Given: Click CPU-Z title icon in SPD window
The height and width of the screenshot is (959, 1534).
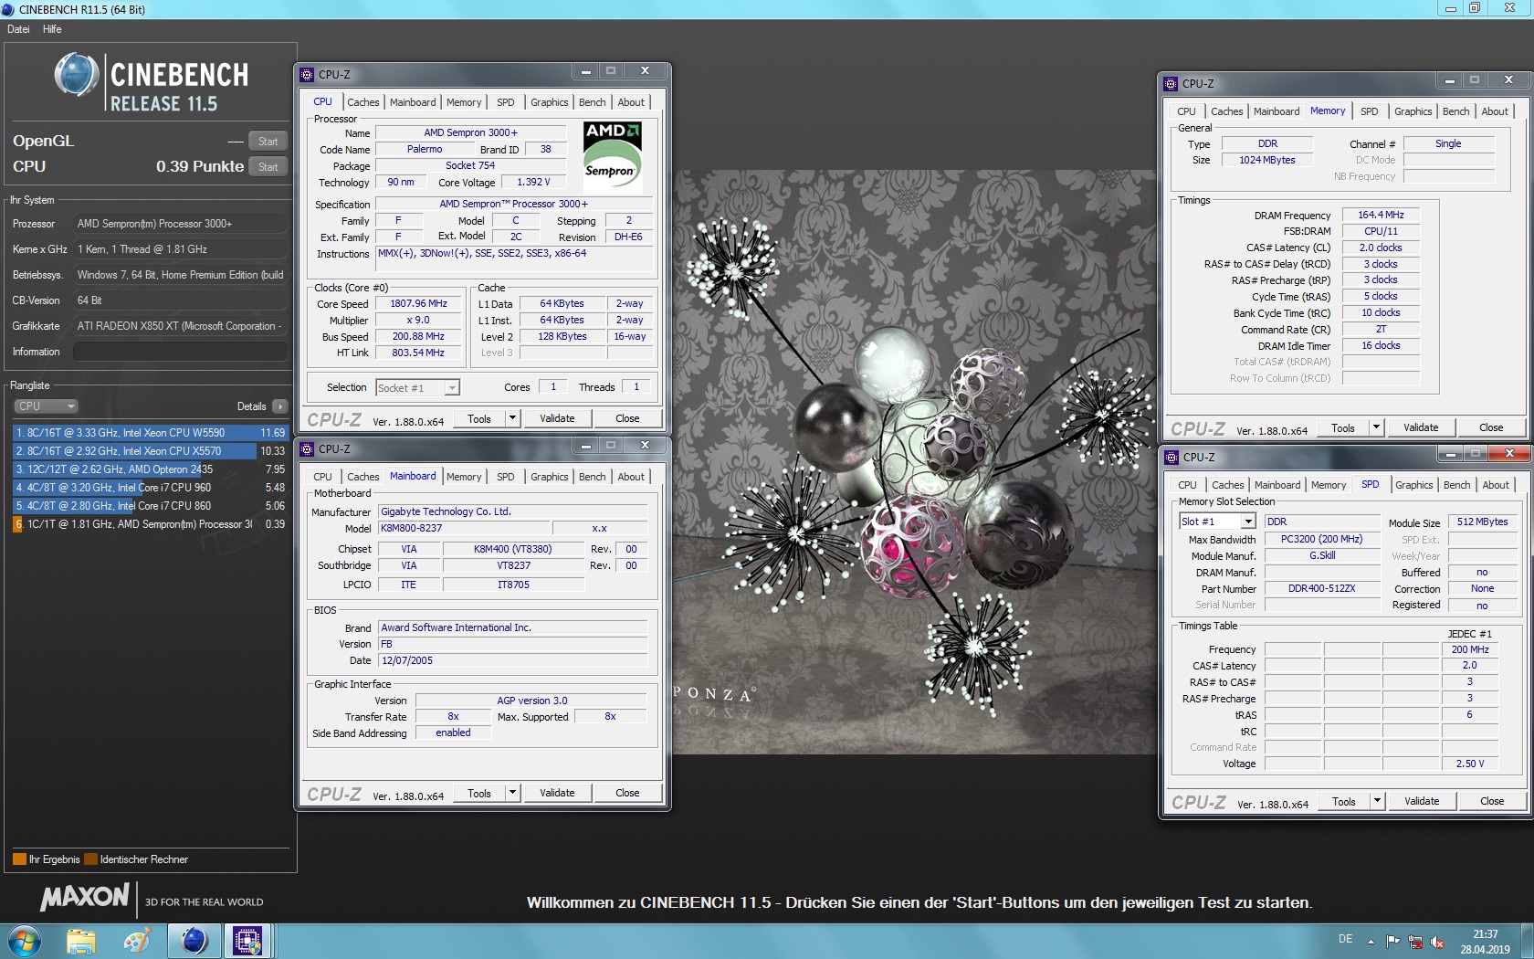Looking at the screenshot, I should 1172,458.
